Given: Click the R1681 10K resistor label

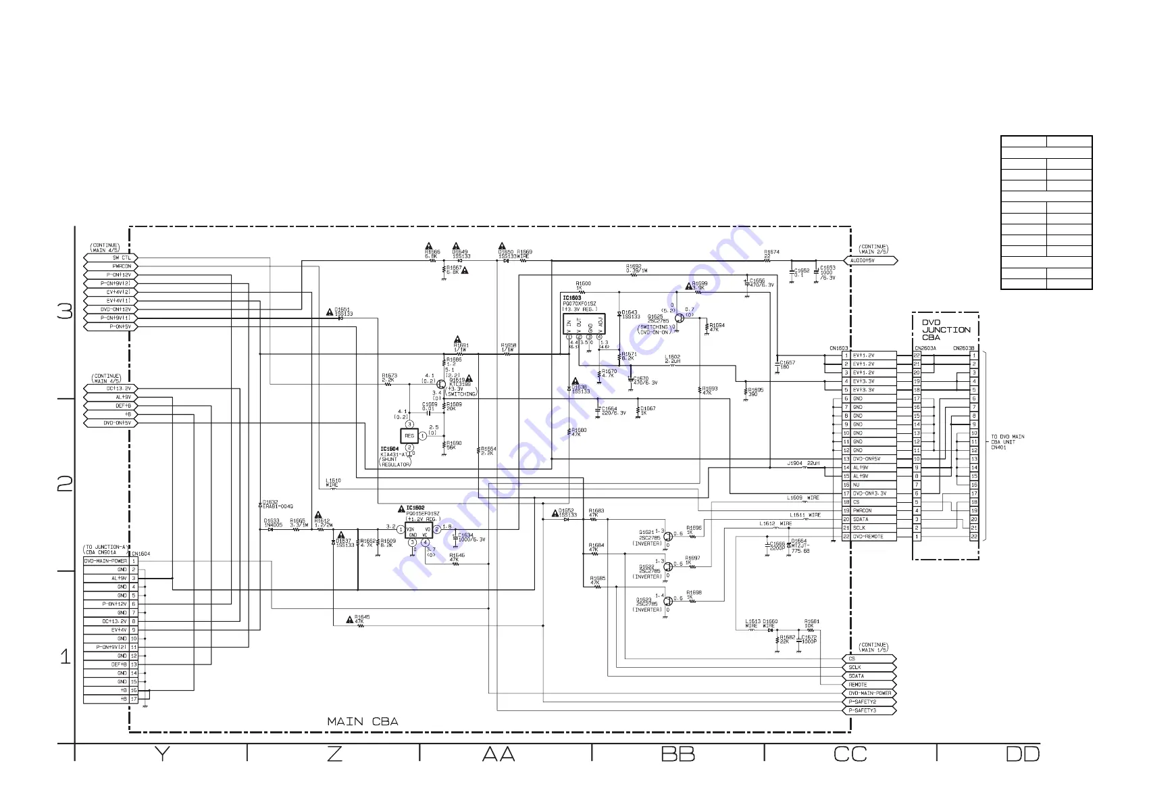Looking at the screenshot, I should pos(812,623).
